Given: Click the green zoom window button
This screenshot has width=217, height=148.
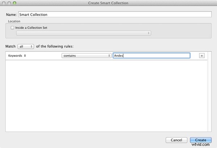Looking at the screenshot, I should 14,3.
